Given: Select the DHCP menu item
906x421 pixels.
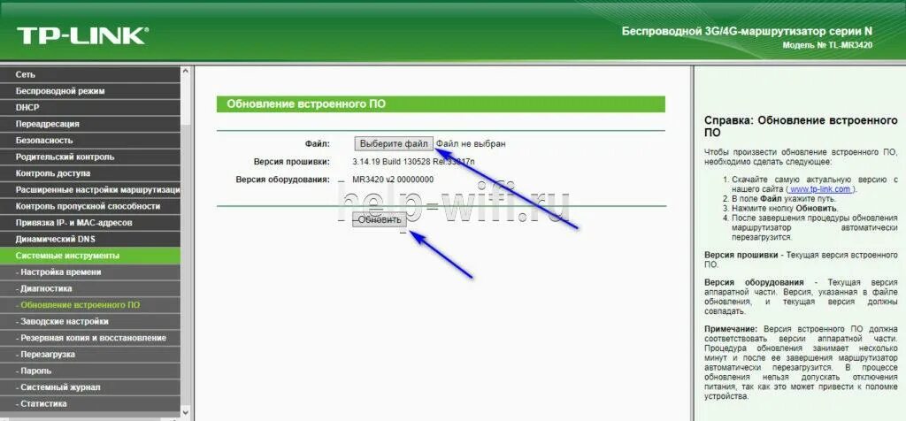Looking at the screenshot, I should tap(90, 107).
